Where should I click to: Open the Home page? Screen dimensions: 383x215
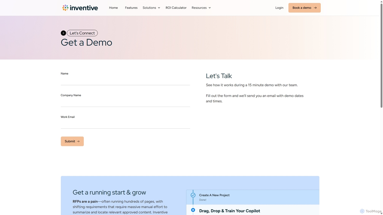click(x=113, y=8)
